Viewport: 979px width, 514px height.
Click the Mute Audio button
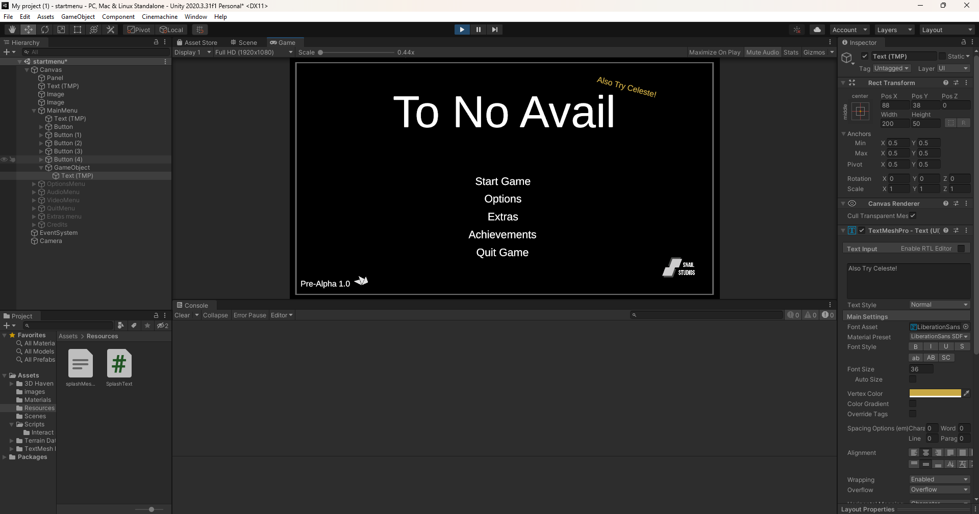click(762, 52)
